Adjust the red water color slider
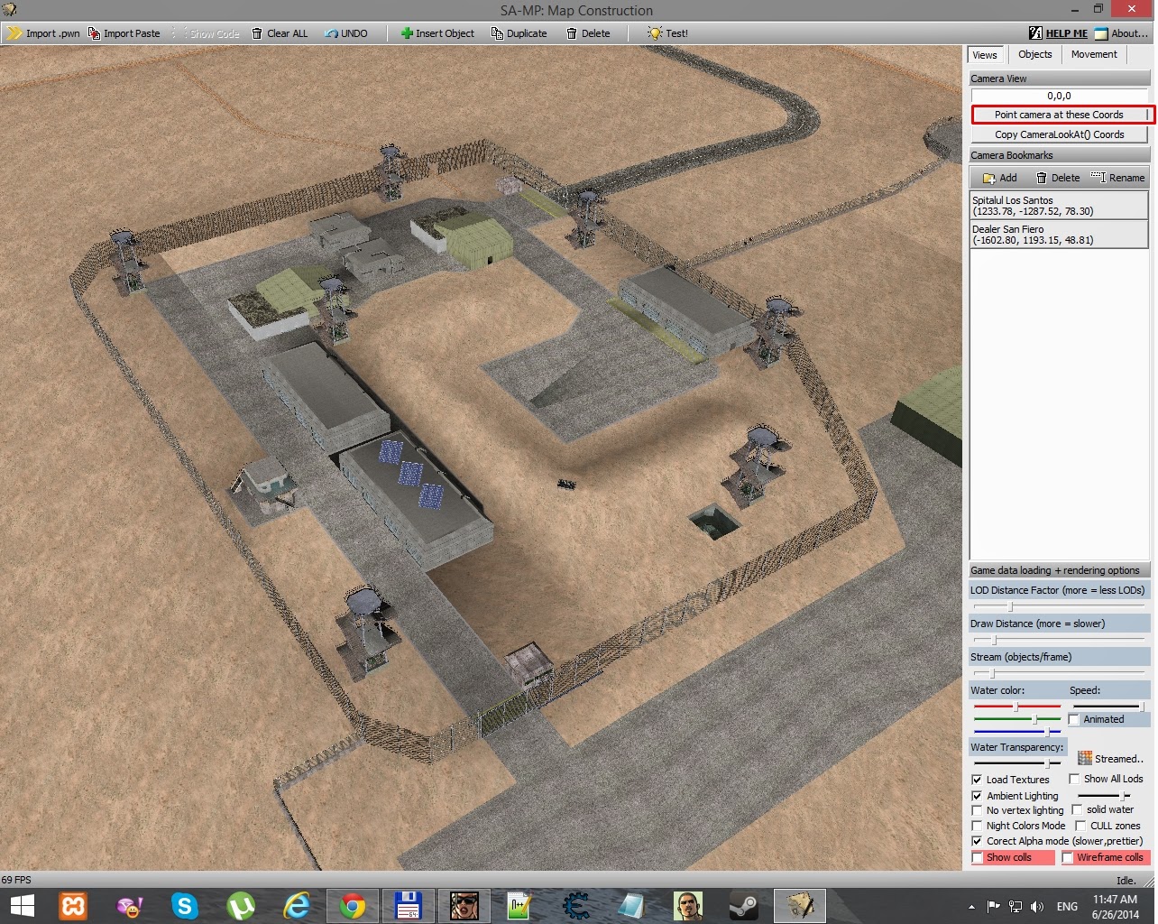The width and height of the screenshot is (1158, 924). [1017, 707]
